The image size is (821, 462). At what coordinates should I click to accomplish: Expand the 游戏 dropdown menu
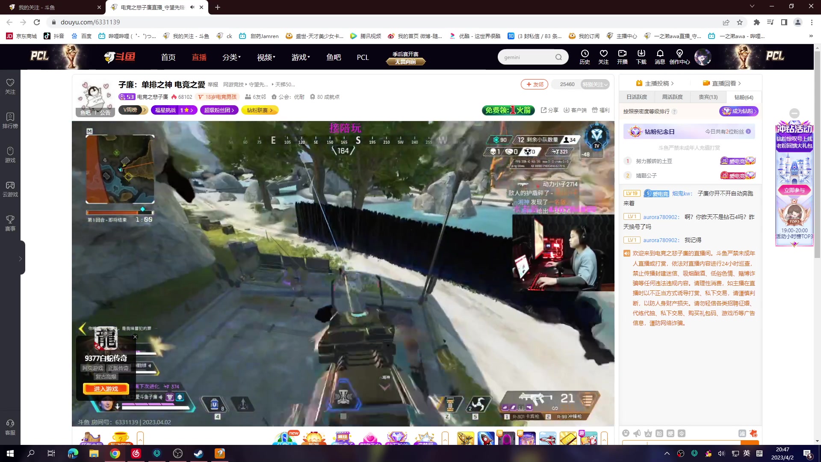[301, 57]
